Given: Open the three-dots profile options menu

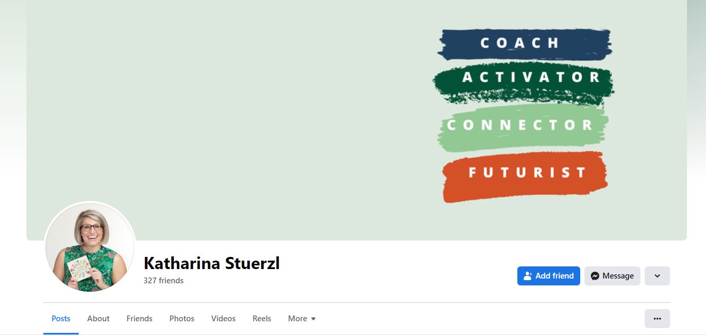Looking at the screenshot, I should coord(657,319).
